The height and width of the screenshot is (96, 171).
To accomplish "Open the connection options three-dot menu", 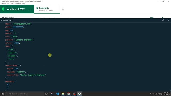I will click(30, 9).
